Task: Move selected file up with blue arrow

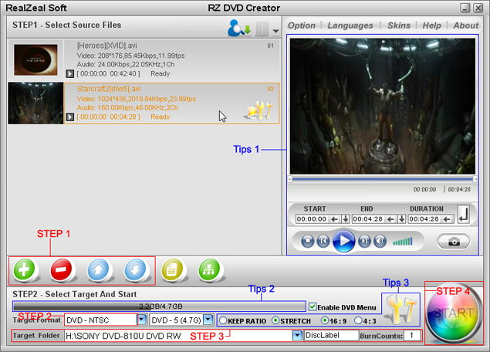Action: click(x=98, y=269)
